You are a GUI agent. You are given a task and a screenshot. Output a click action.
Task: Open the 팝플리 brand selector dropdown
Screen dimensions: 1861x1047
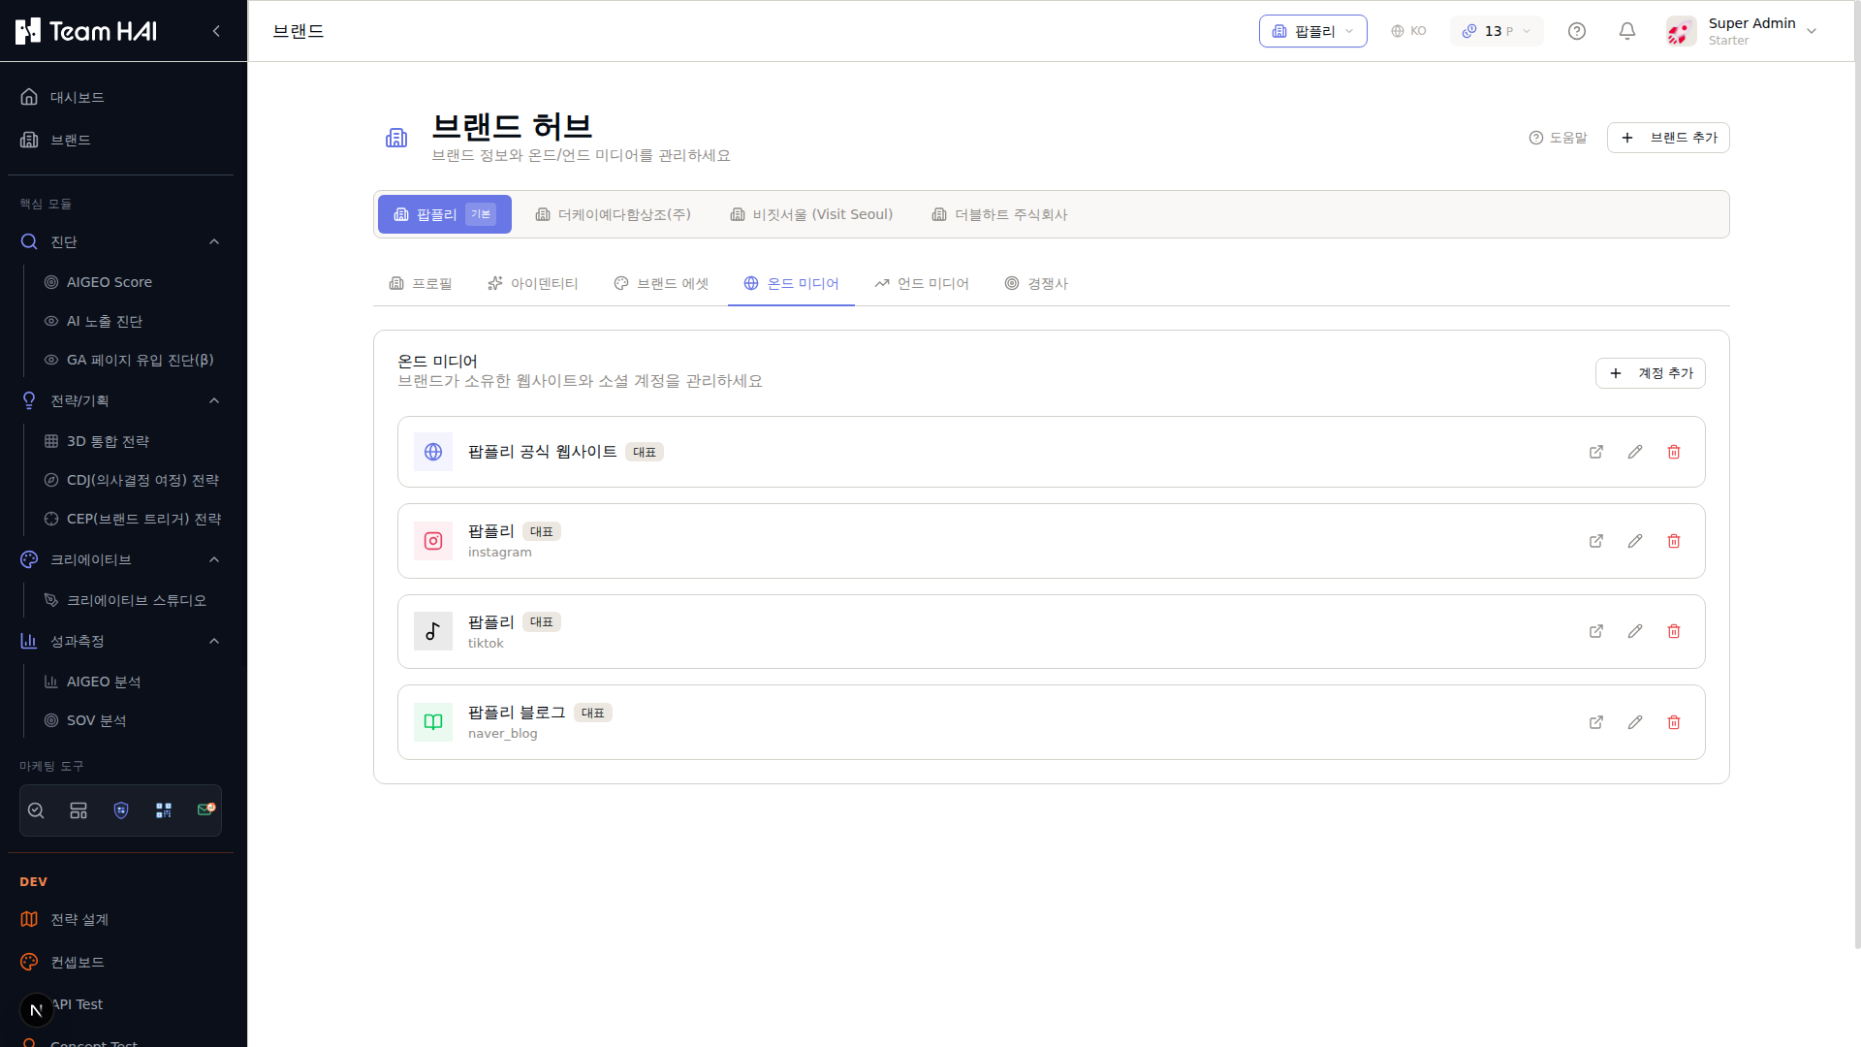1312,31
